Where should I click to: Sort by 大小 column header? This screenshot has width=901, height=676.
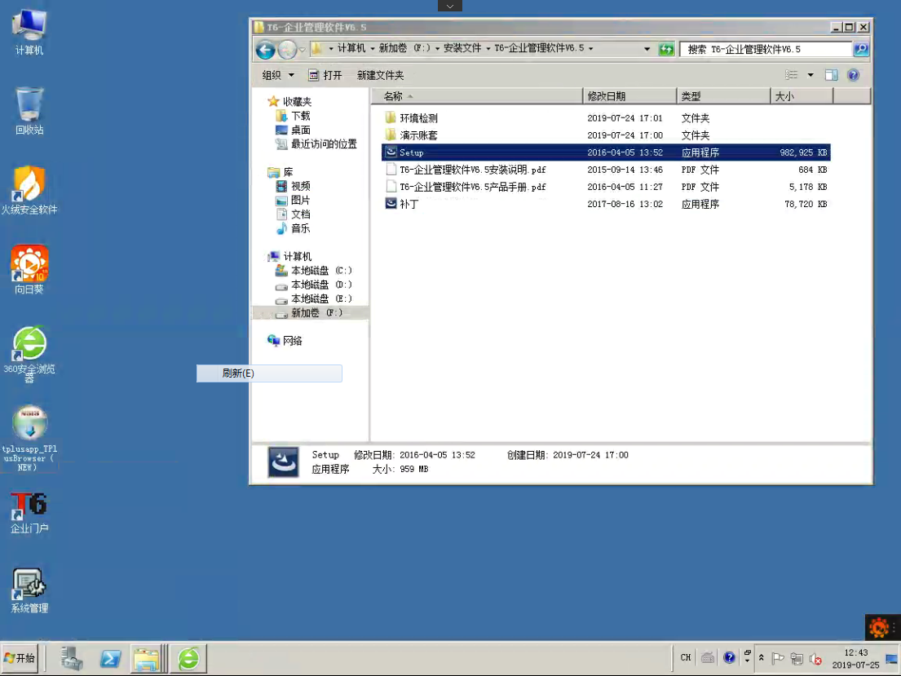point(802,96)
